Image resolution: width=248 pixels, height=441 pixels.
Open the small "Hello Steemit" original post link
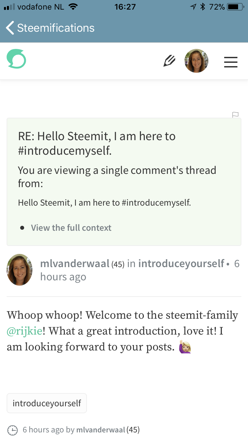pyautogui.click(x=104, y=202)
